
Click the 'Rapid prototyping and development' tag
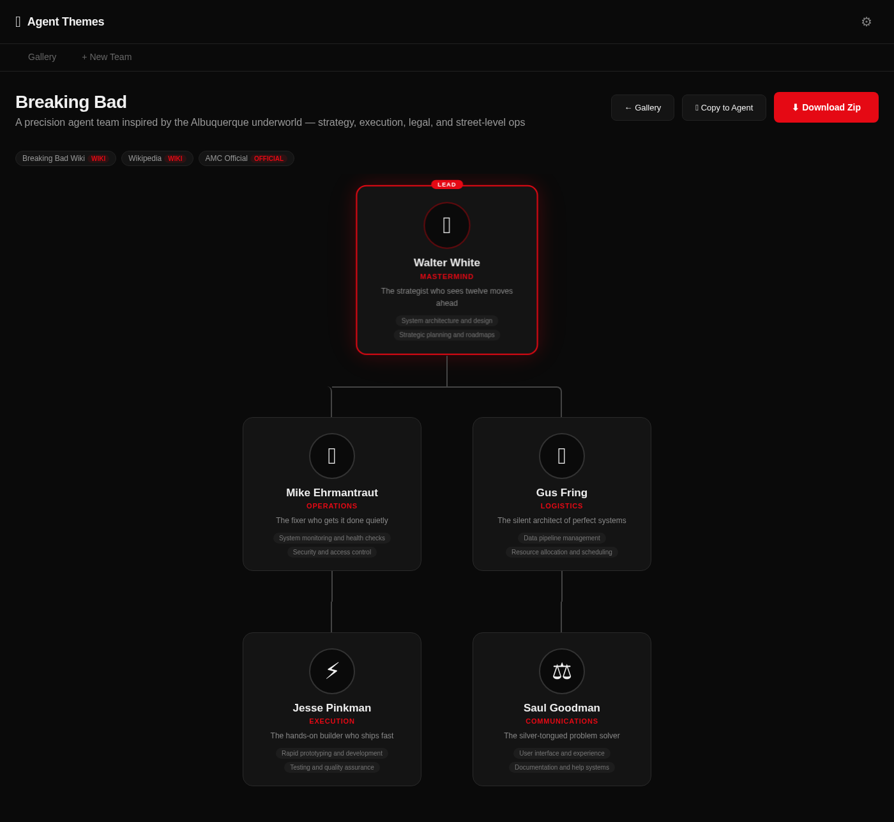coord(332,753)
